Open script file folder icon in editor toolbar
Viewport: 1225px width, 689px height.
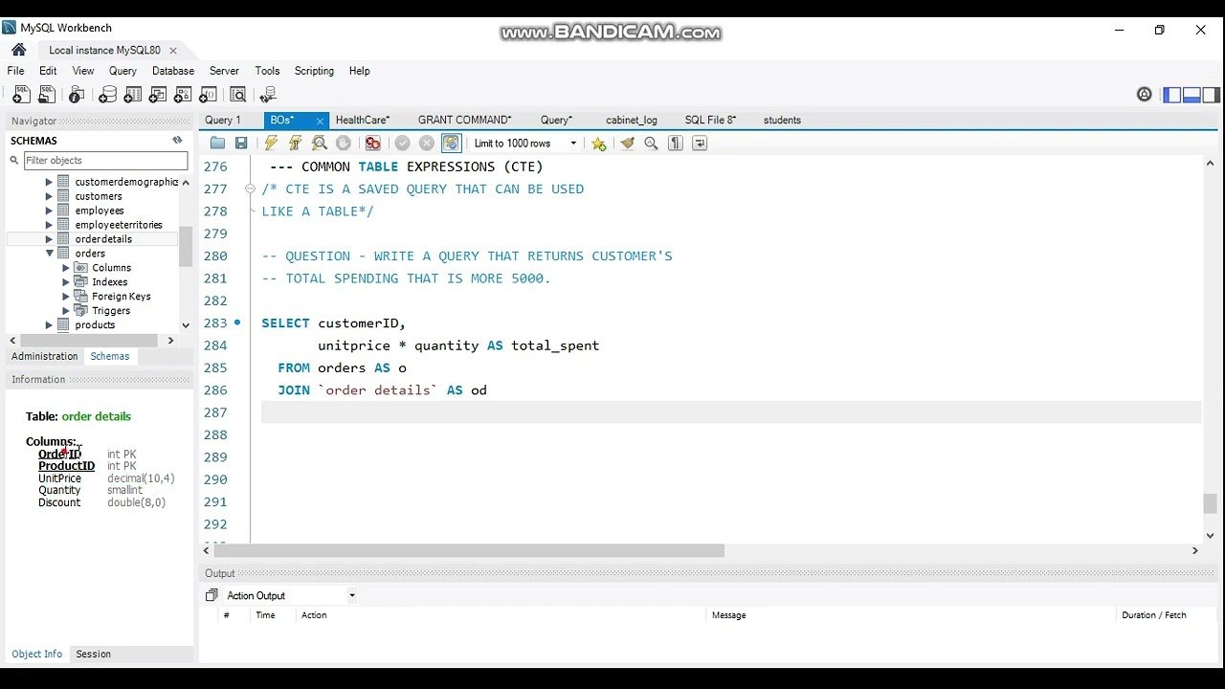(217, 144)
